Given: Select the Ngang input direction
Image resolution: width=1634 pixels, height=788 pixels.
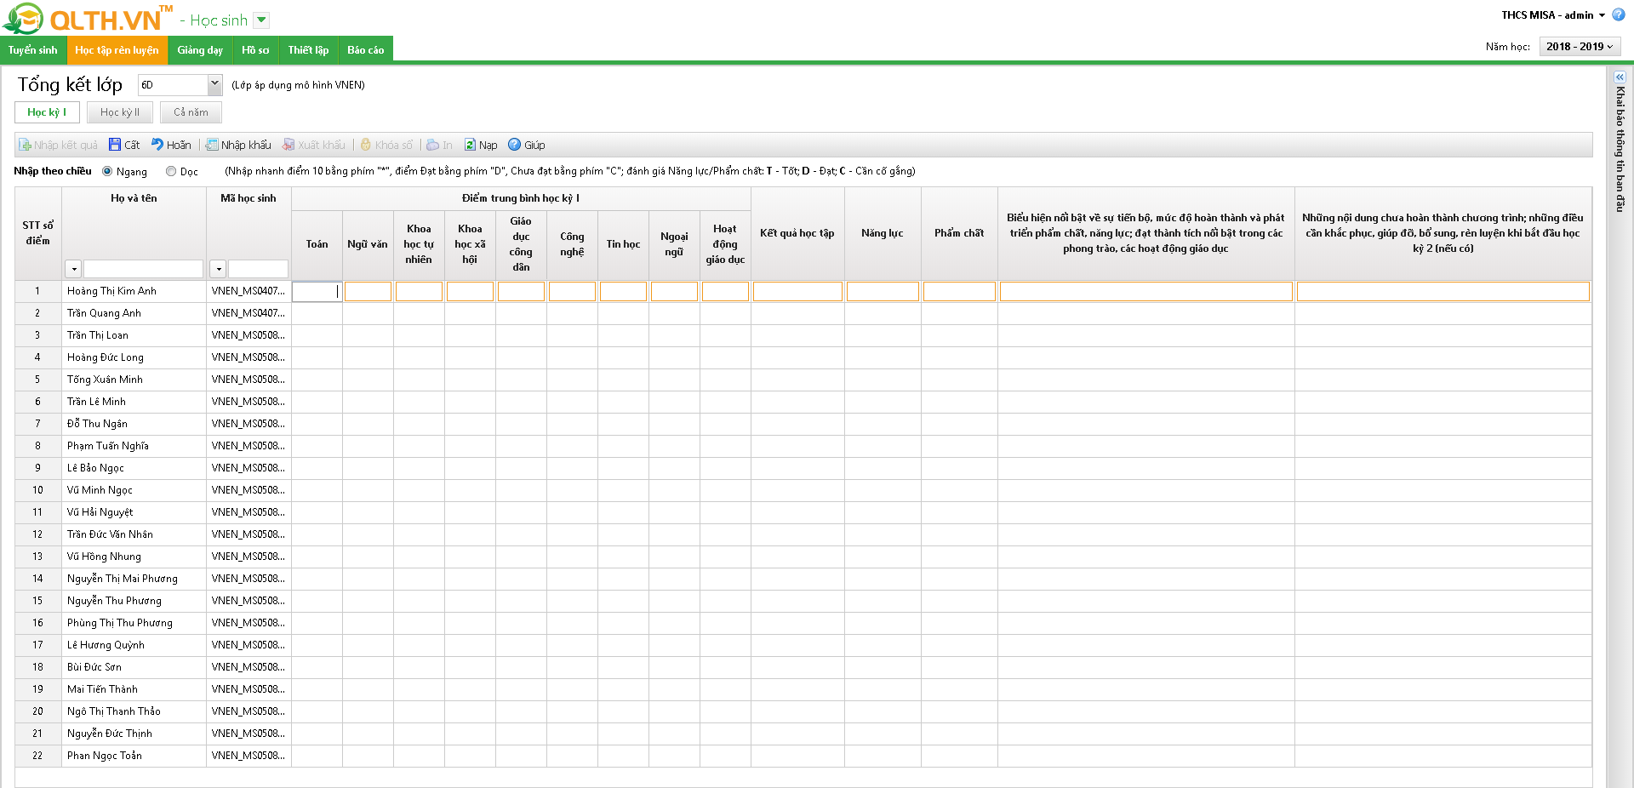Looking at the screenshot, I should (107, 171).
